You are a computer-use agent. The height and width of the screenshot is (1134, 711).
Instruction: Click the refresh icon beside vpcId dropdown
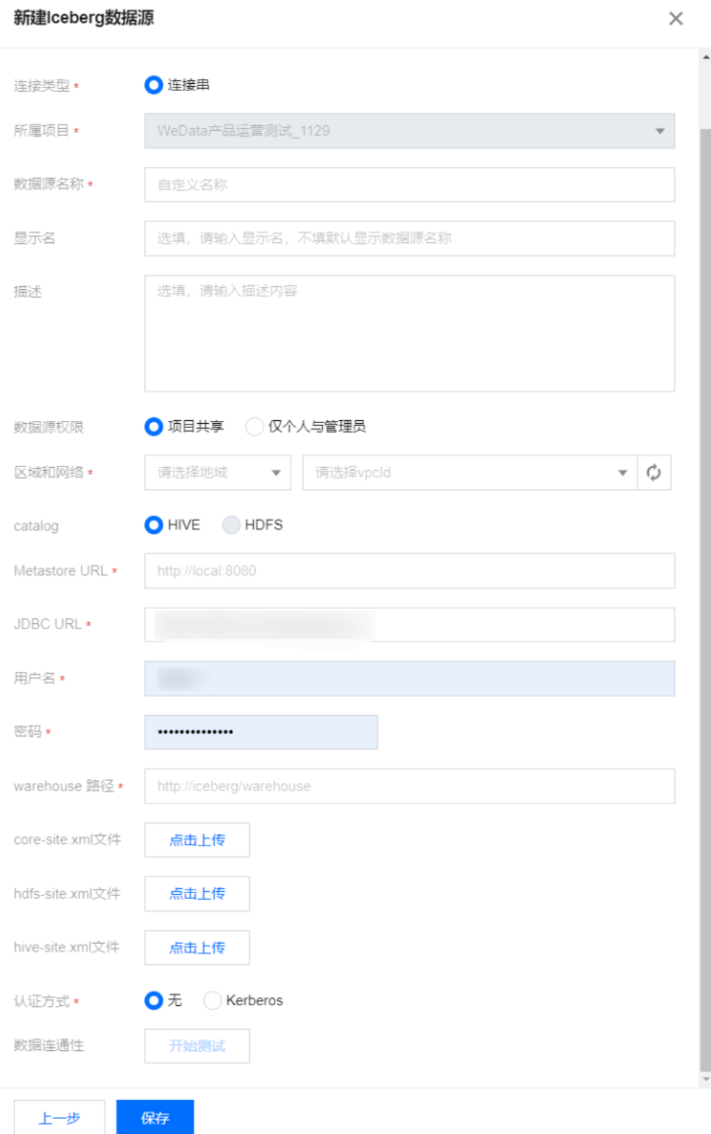click(x=654, y=473)
